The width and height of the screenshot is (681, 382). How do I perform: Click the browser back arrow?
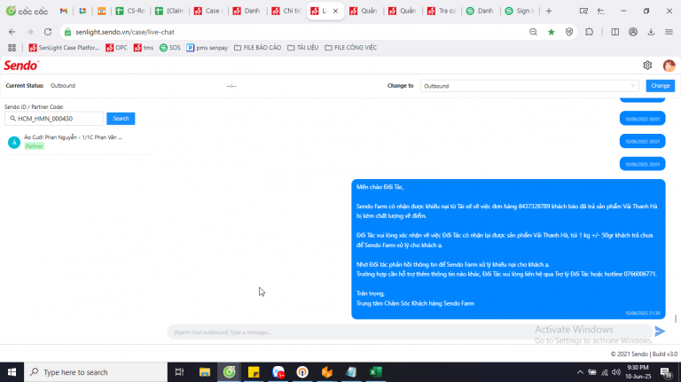[12, 32]
